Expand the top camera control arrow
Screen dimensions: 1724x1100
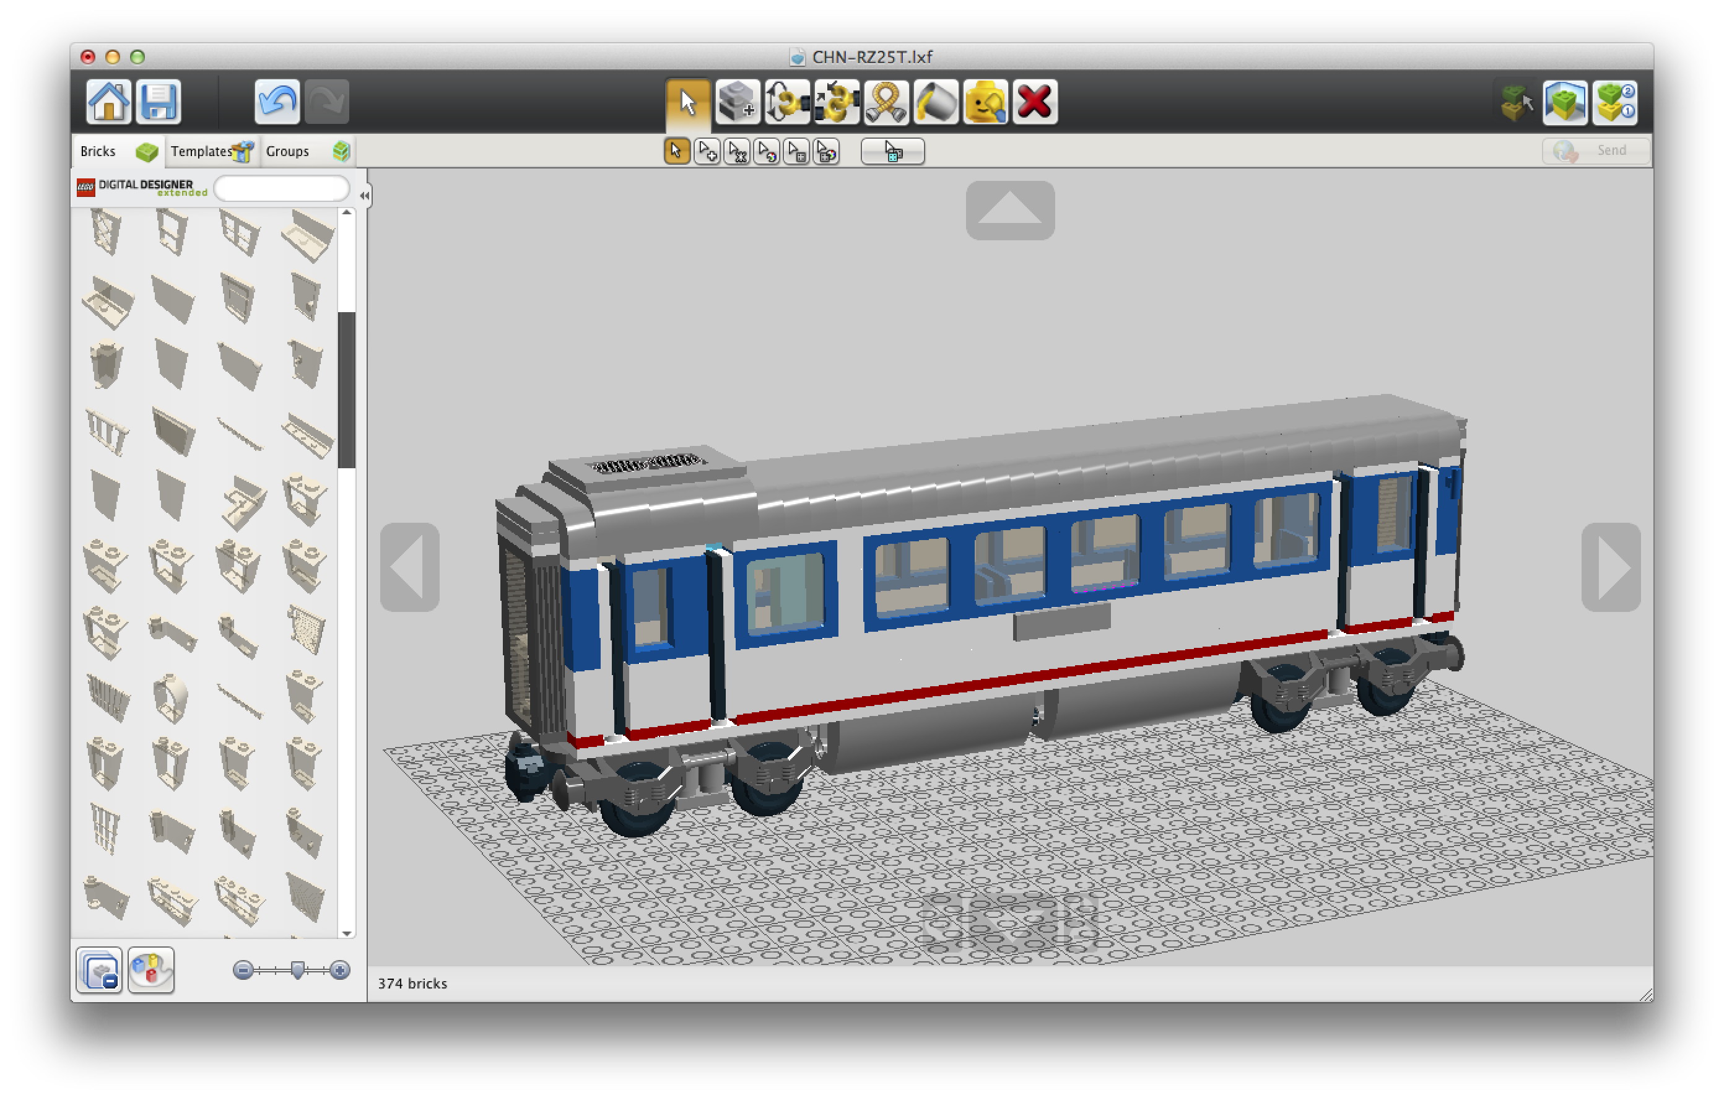point(1009,210)
